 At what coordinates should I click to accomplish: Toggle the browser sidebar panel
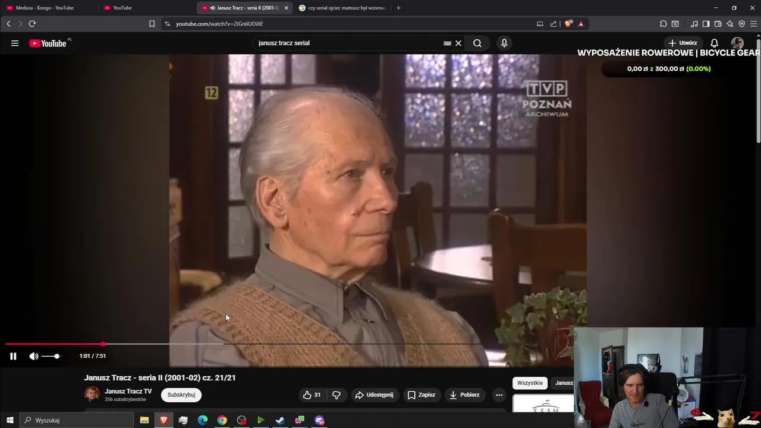(x=706, y=24)
